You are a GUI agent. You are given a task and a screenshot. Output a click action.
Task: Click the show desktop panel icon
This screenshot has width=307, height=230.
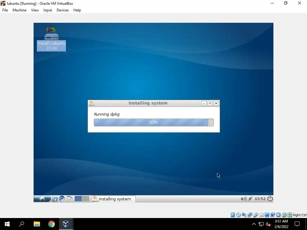(x=70, y=199)
